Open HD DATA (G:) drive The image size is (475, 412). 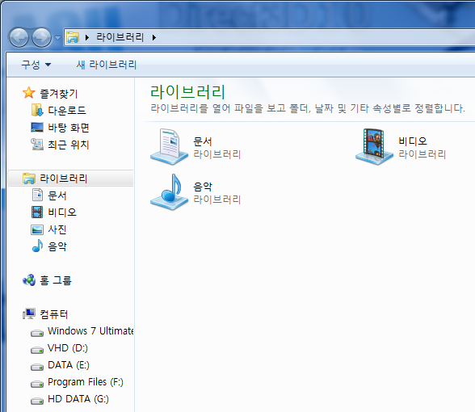click(x=78, y=399)
